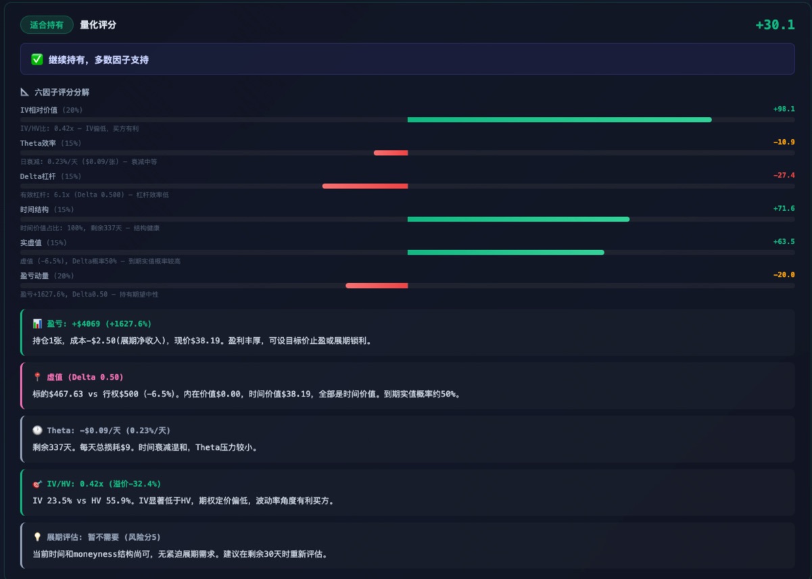Click the Theta效率 red score bar

pos(391,153)
